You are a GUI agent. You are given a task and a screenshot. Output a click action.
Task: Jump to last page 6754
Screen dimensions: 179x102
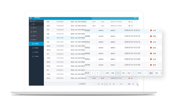click(x=140, y=73)
